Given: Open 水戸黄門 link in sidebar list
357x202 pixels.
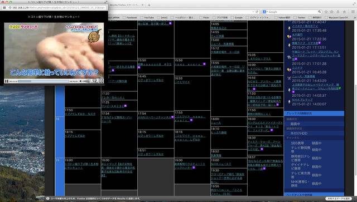Looking at the screenshot, I should 297,35.
